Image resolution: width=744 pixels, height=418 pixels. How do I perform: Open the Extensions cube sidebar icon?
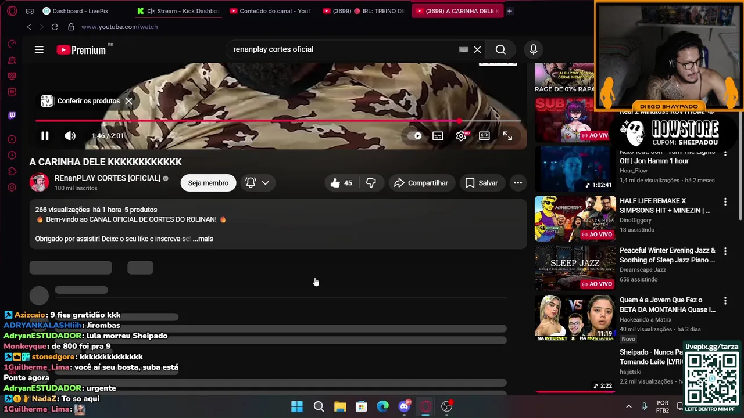point(12,171)
